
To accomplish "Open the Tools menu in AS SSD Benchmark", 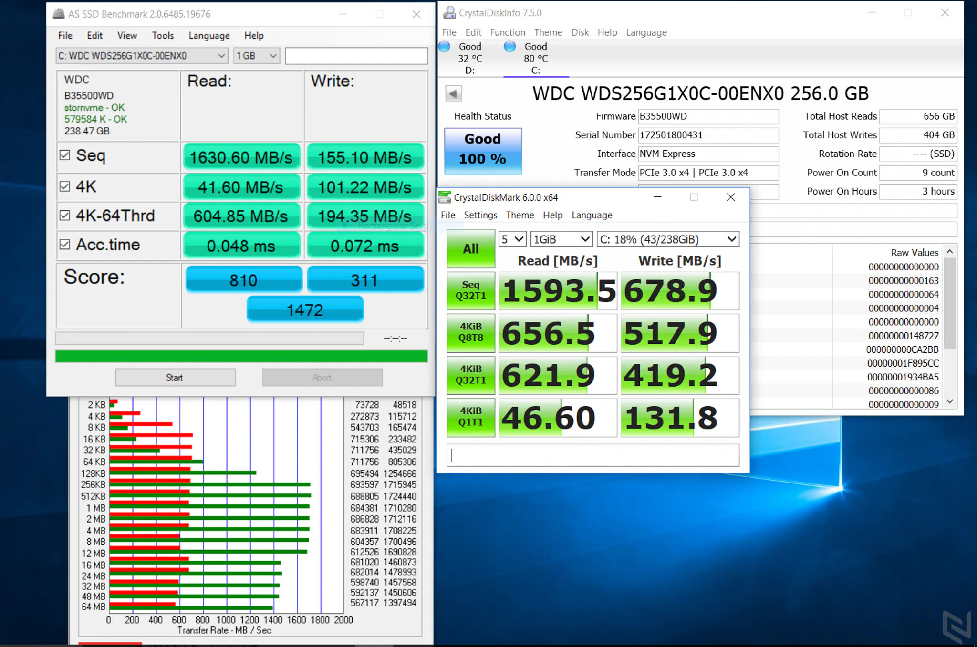I will tap(163, 35).
